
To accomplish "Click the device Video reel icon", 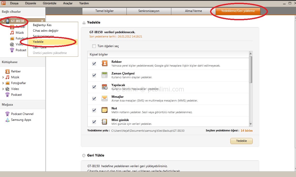I will tap(12, 44).
